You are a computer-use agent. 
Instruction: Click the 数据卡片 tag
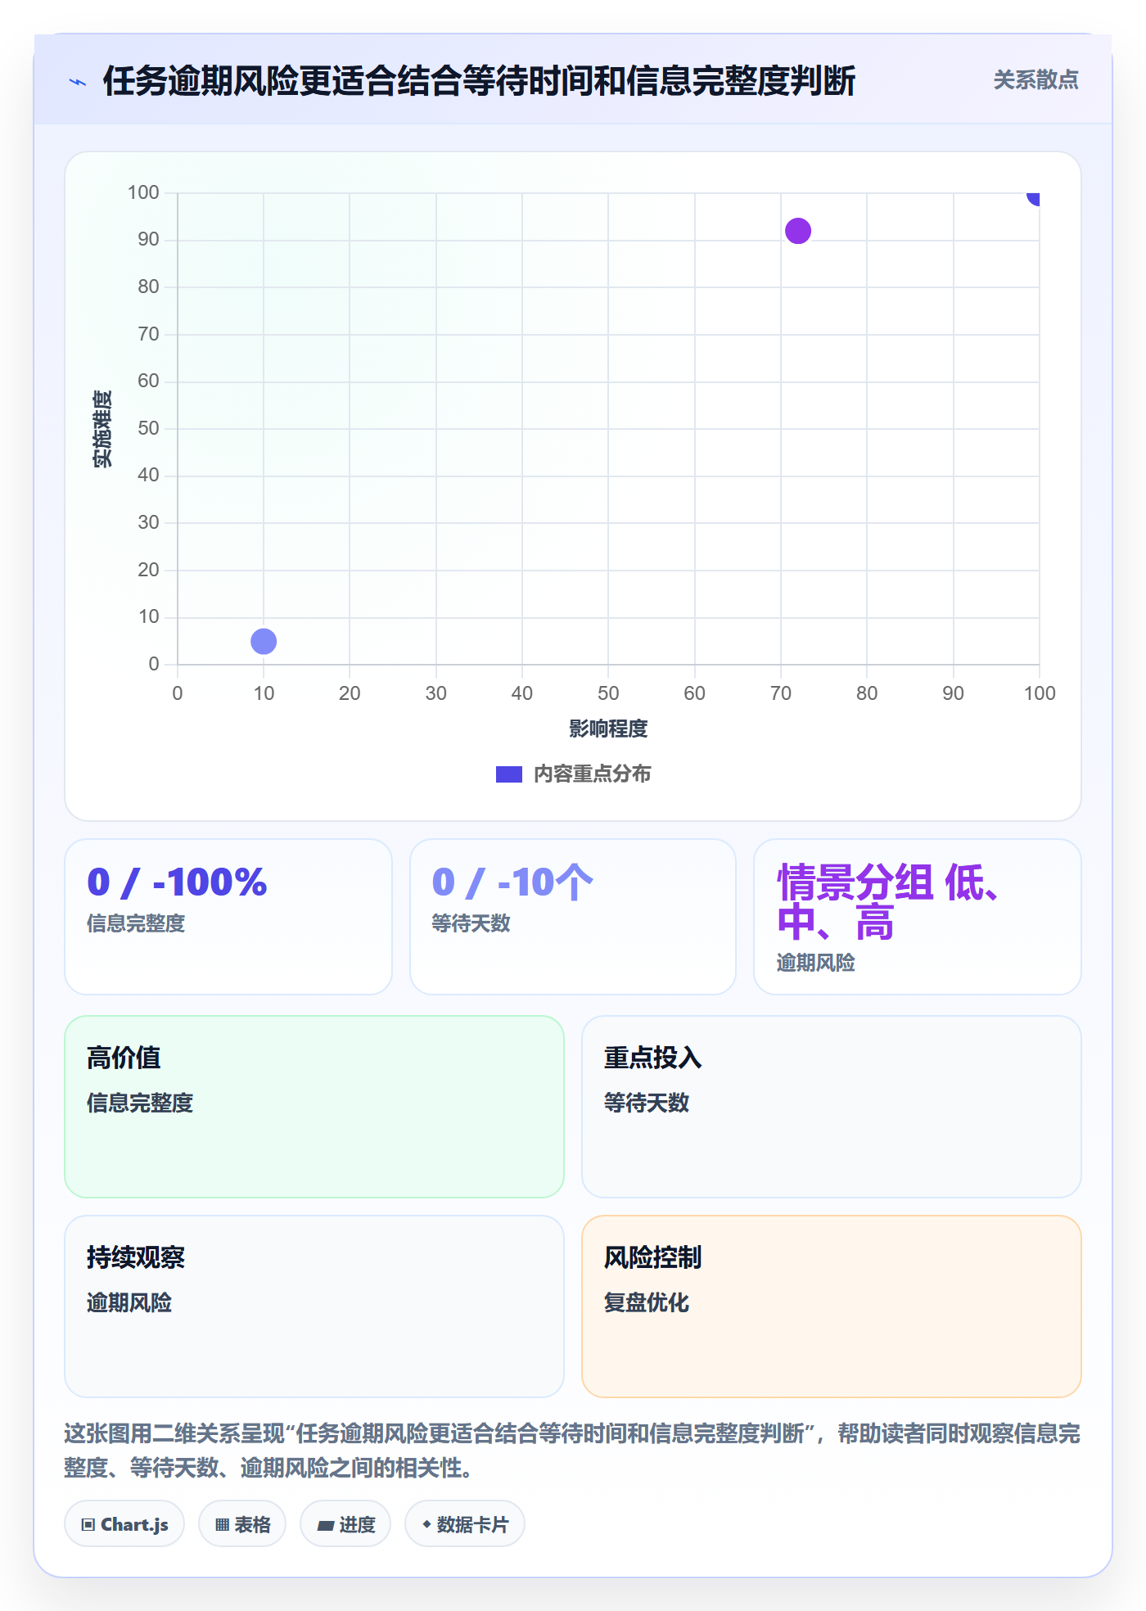[465, 1524]
